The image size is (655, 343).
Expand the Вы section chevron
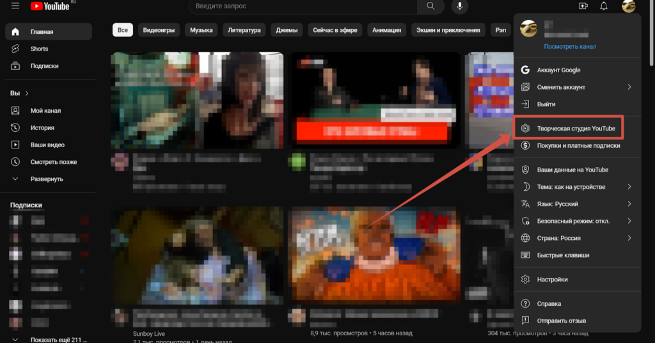(x=27, y=93)
